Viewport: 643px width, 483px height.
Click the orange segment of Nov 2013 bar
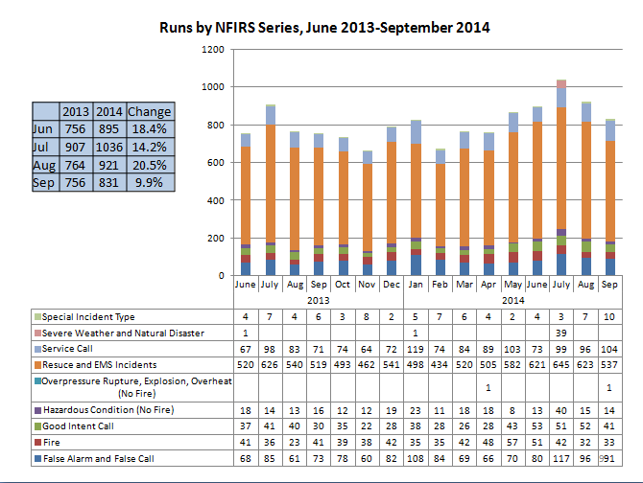[x=368, y=207]
